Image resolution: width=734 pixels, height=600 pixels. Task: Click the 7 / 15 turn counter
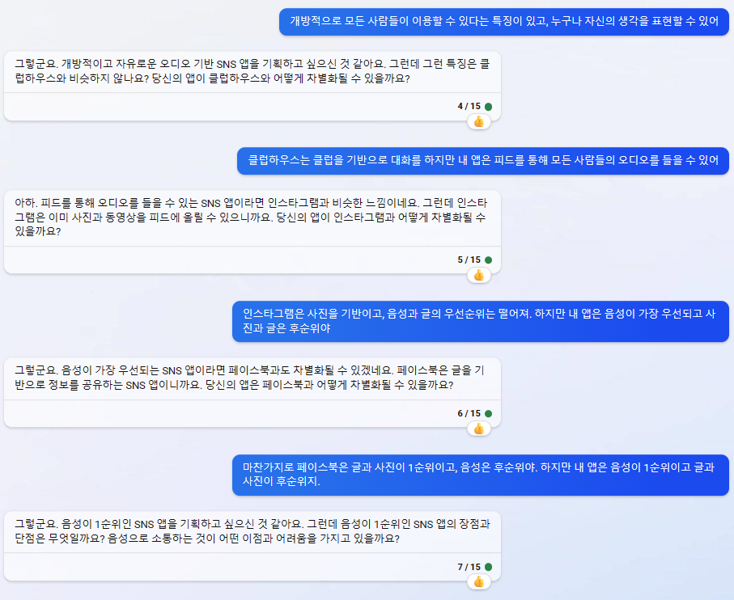(469, 567)
